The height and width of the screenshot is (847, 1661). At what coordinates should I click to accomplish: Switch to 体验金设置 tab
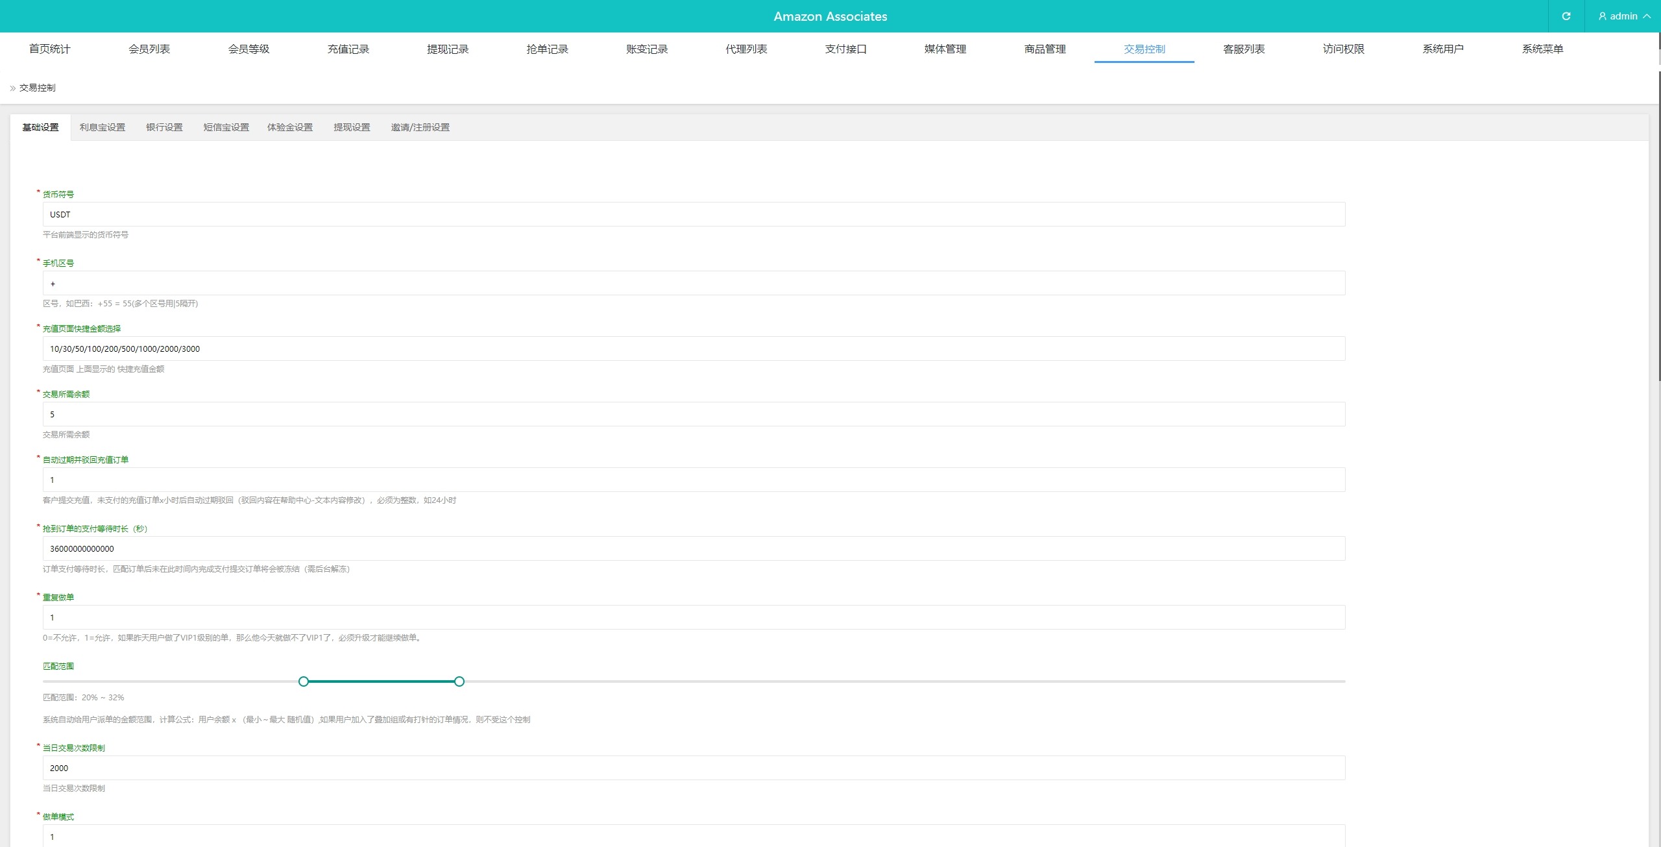[290, 128]
